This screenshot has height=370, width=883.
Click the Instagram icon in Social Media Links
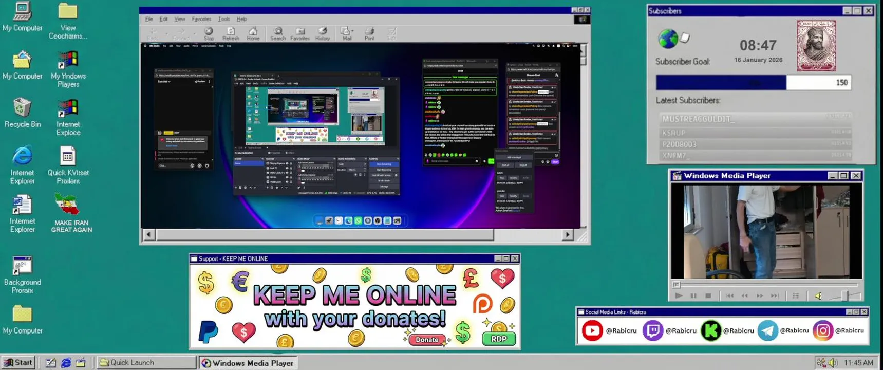[822, 330]
